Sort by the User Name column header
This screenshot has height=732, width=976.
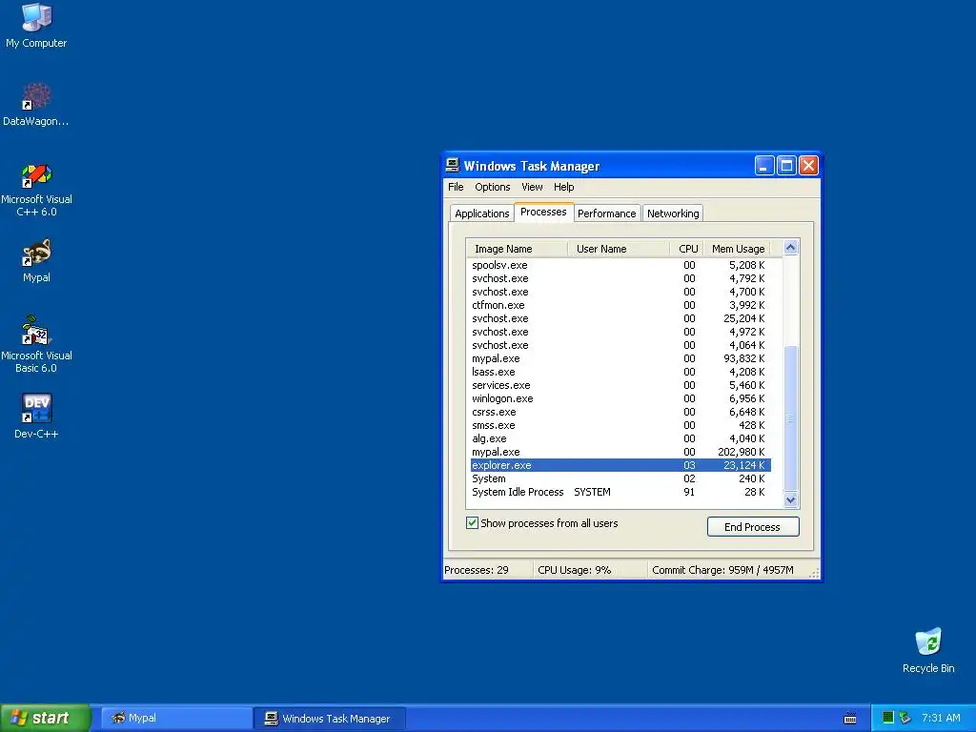point(619,249)
